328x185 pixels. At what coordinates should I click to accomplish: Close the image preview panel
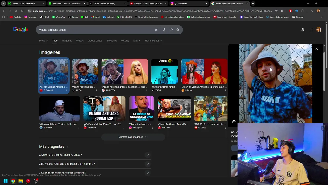(x=317, y=49)
